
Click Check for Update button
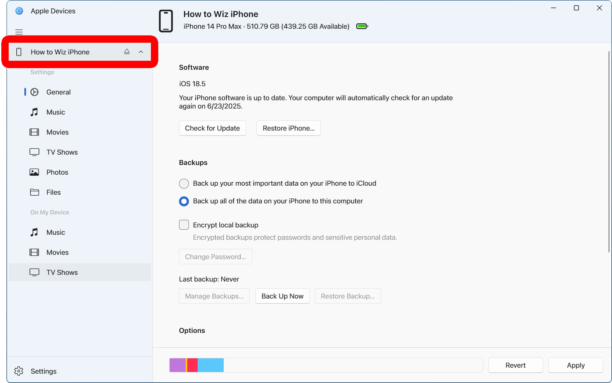click(212, 128)
